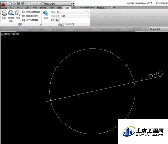
Task: Click the Save icon in quick access toolbar
Action: [x=18, y=4]
